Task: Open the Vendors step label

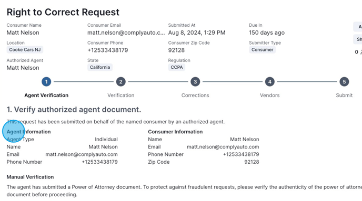Action: 269,96
